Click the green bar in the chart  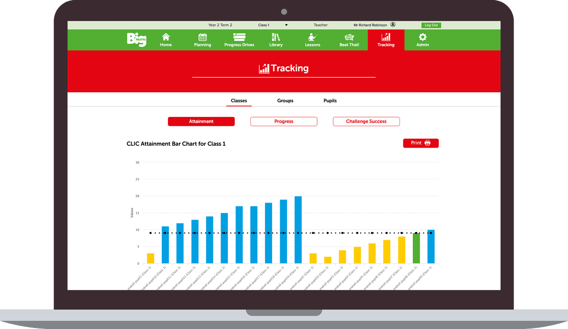pyautogui.click(x=416, y=249)
